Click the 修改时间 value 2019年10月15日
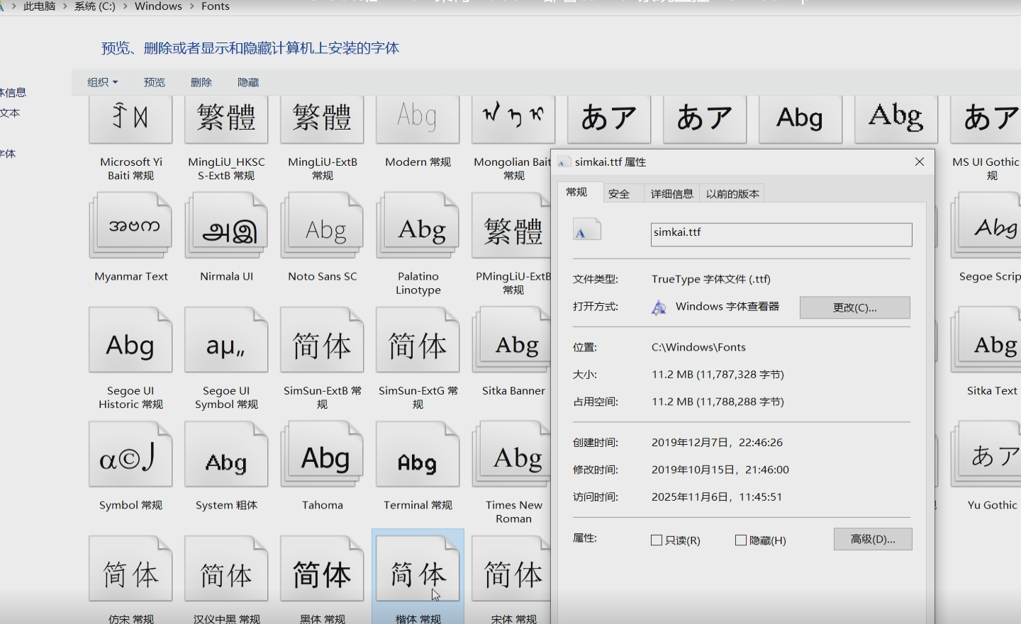 720,470
